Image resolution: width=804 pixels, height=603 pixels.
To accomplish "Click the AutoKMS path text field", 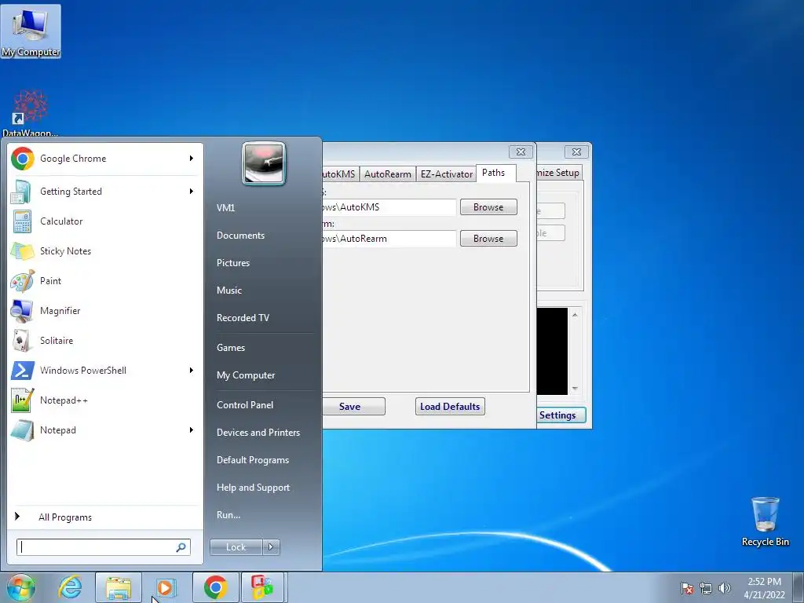I will pyautogui.click(x=389, y=207).
